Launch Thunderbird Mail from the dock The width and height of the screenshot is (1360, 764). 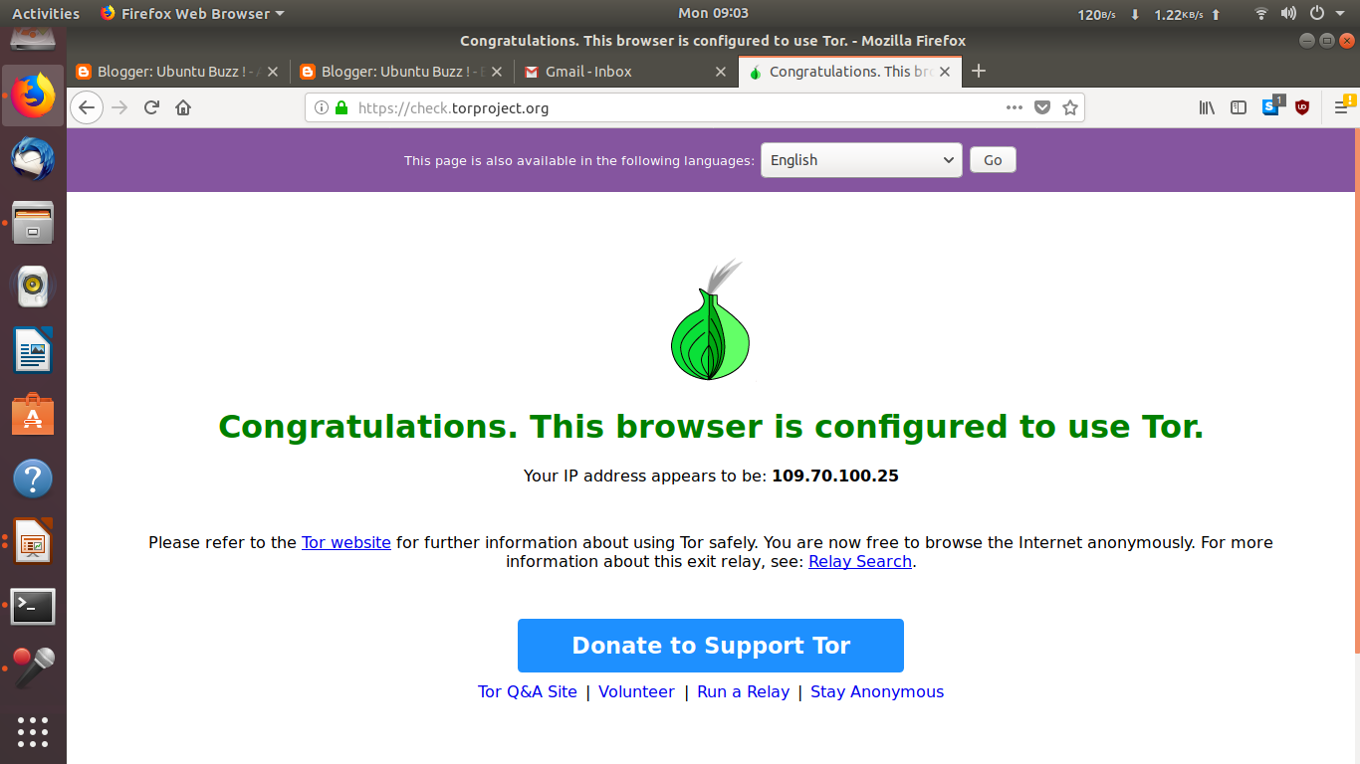(x=33, y=158)
